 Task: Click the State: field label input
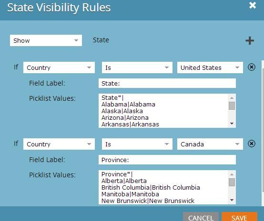pyautogui.click(x=167, y=83)
